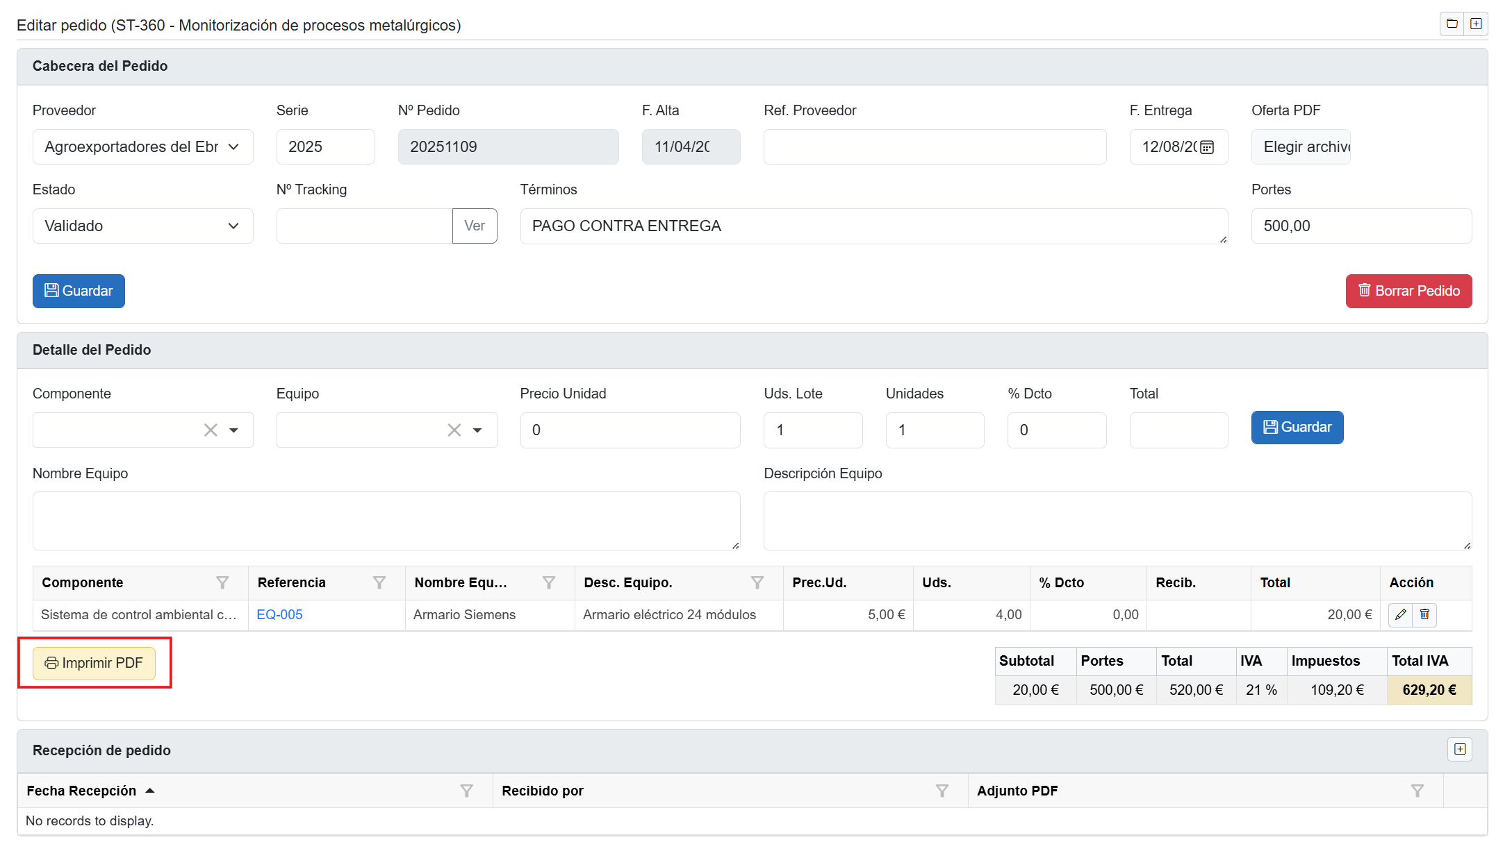
Task: Filter the Recibido por column
Action: tap(942, 791)
